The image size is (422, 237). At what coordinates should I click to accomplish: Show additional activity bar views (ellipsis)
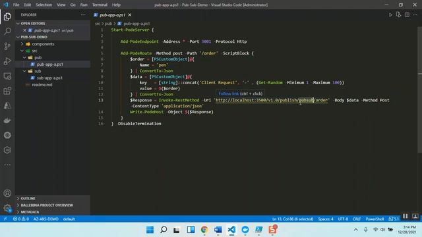pos(7,165)
